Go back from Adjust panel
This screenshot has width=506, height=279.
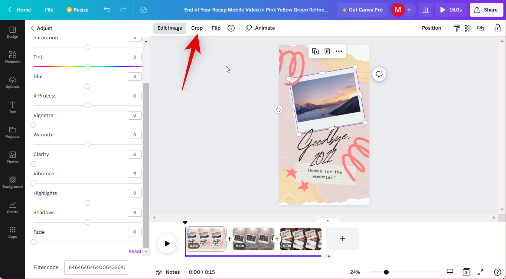(32, 28)
